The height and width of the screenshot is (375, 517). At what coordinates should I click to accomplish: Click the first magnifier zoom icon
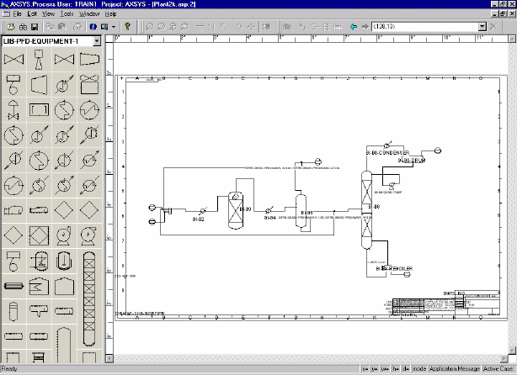click(149, 27)
